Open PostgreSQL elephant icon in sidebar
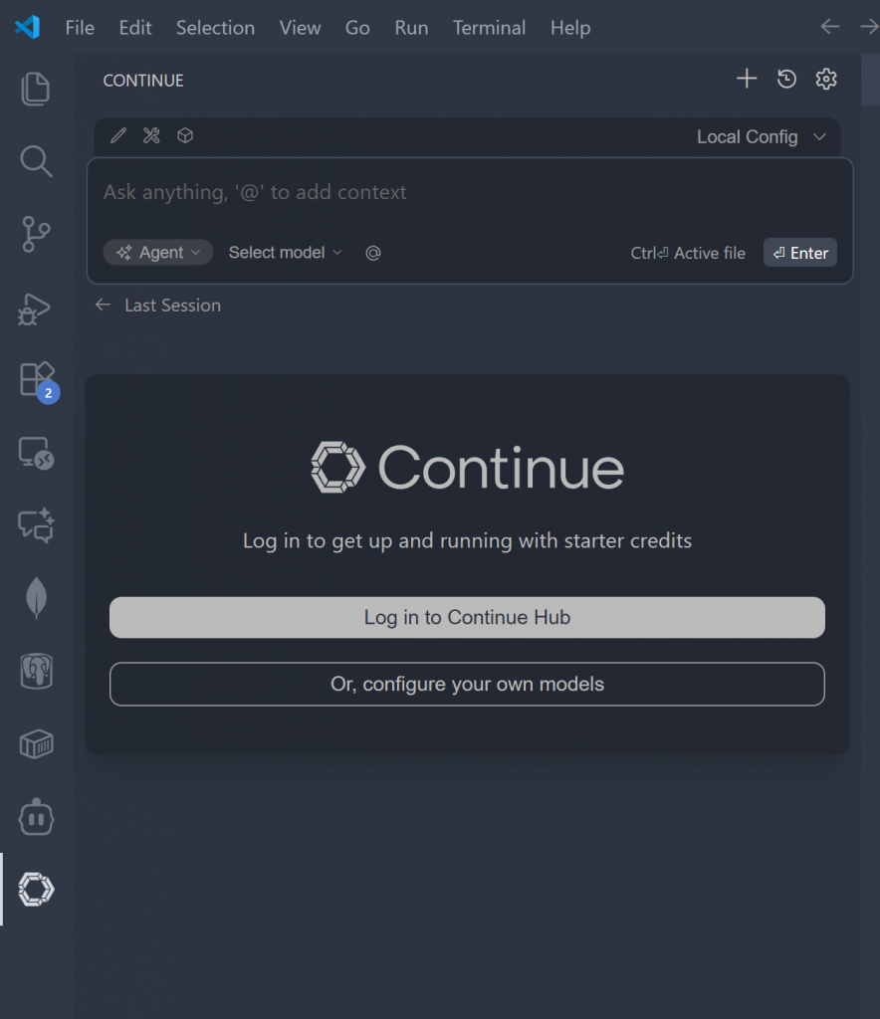The width and height of the screenshot is (880, 1019). coord(36,671)
